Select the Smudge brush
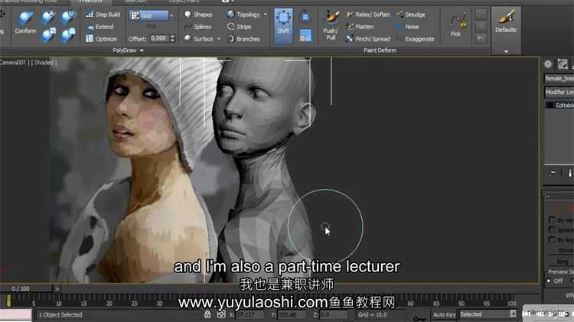Image resolution: width=574 pixels, height=322 pixels. point(411,15)
